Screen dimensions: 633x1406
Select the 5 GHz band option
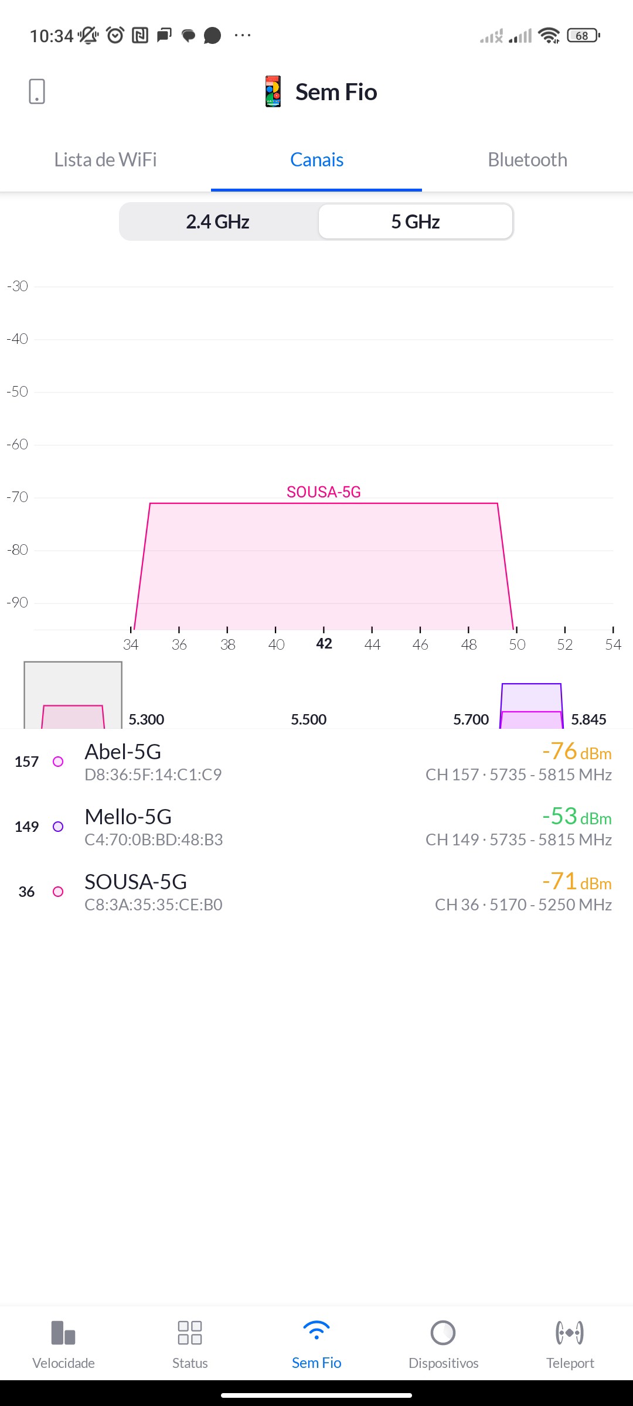tap(416, 222)
